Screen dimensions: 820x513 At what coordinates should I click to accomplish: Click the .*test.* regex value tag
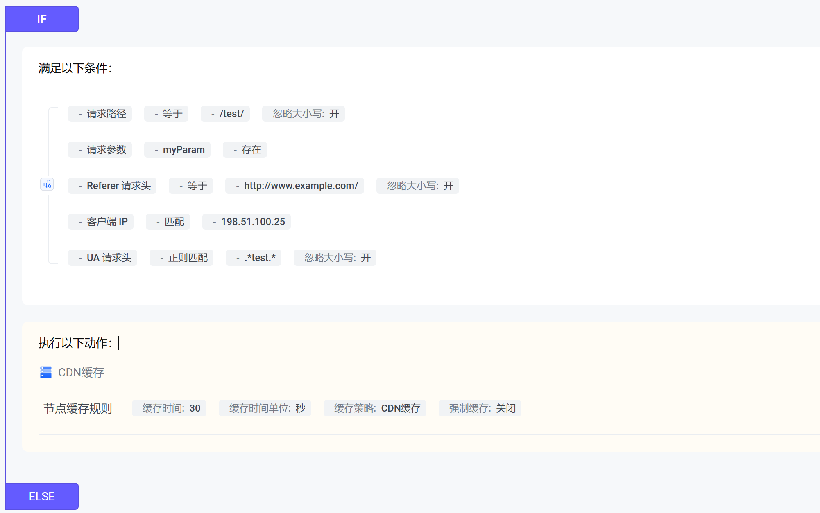(x=254, y=258)
